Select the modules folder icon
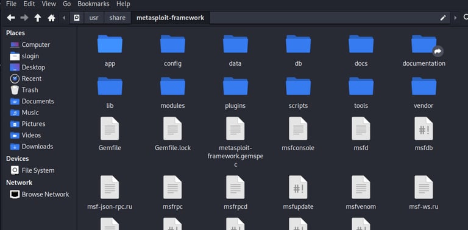The image size is (468, 230). point(172,86)
